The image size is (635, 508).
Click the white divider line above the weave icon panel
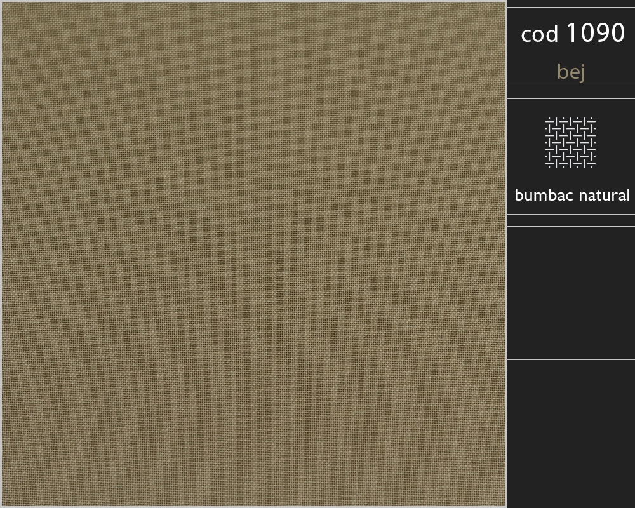pos(571,98)
